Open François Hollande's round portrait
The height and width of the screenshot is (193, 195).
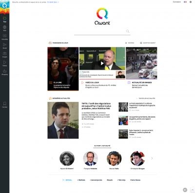[91, 158]
